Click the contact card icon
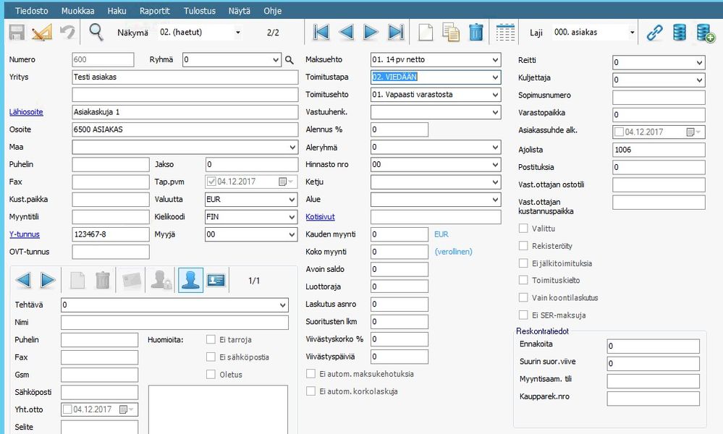The image size is (723, 434). 216,280
